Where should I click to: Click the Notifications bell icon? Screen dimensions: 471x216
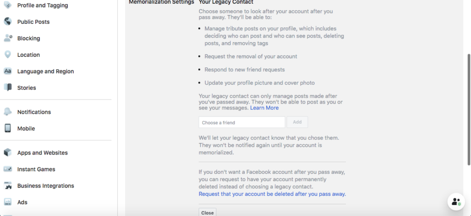(7, 112)
